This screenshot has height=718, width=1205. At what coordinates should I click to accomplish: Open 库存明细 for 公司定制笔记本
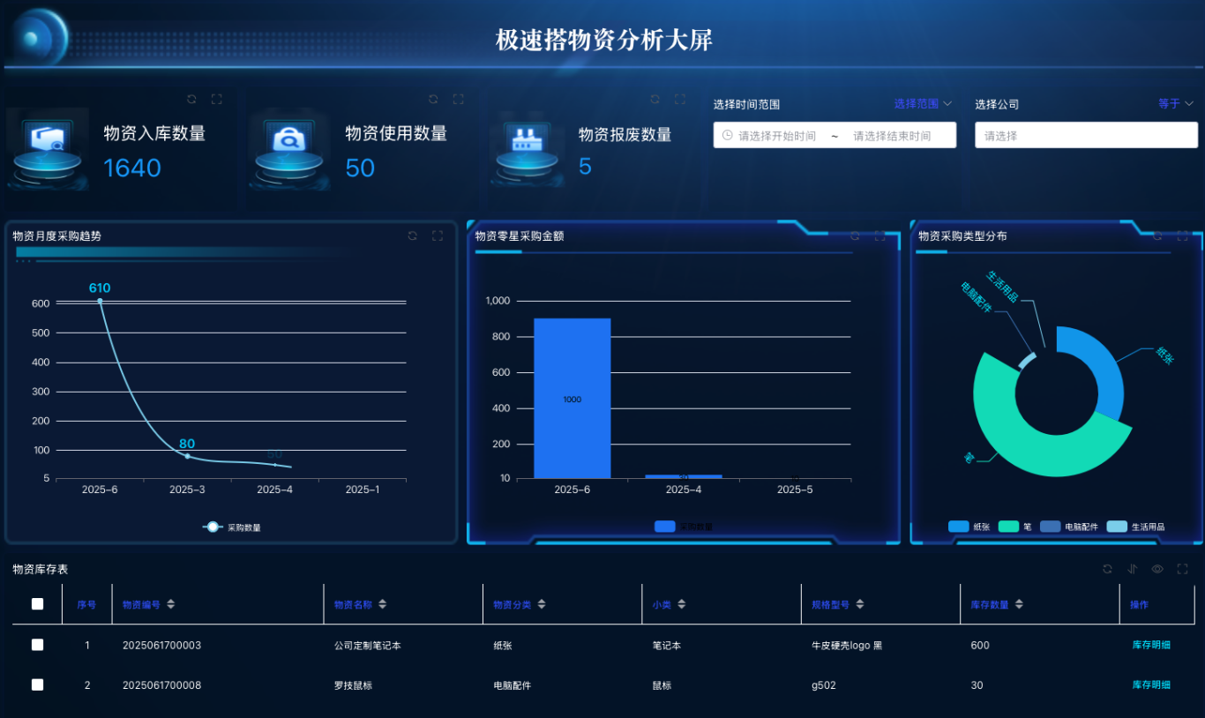pyautogui.click(x=1151, y=645)
